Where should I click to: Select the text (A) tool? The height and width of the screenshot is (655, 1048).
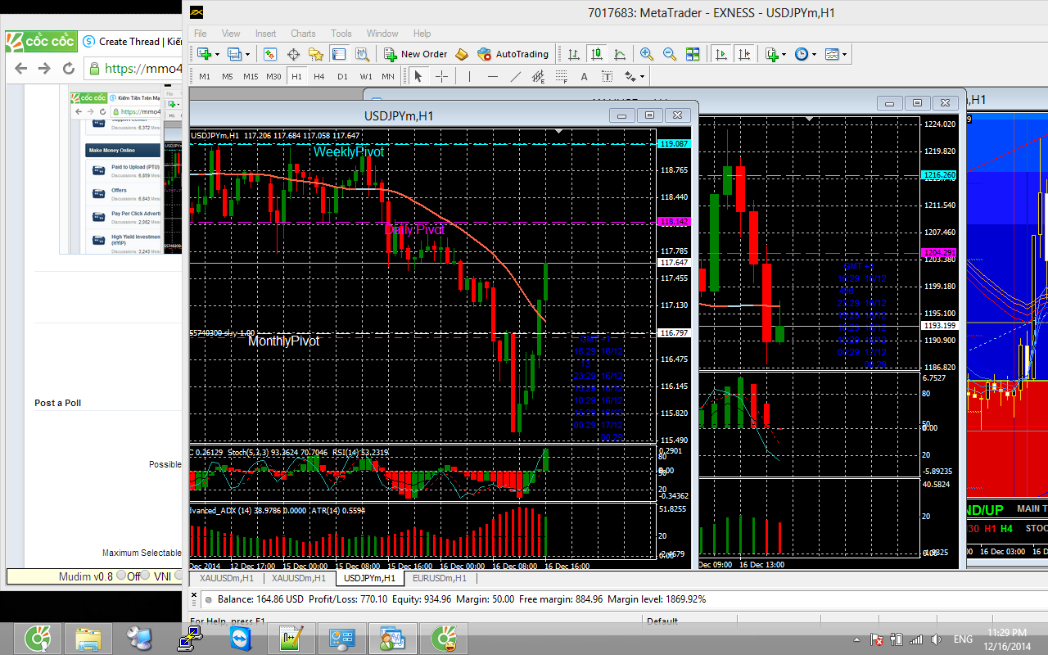(x=584, y=76)
